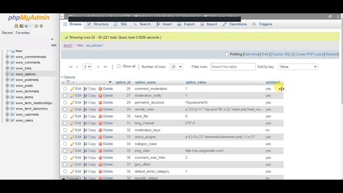Expand www_termmeta tree node
Viewport: 343px width, 193px height.
[x=7, y=91]
